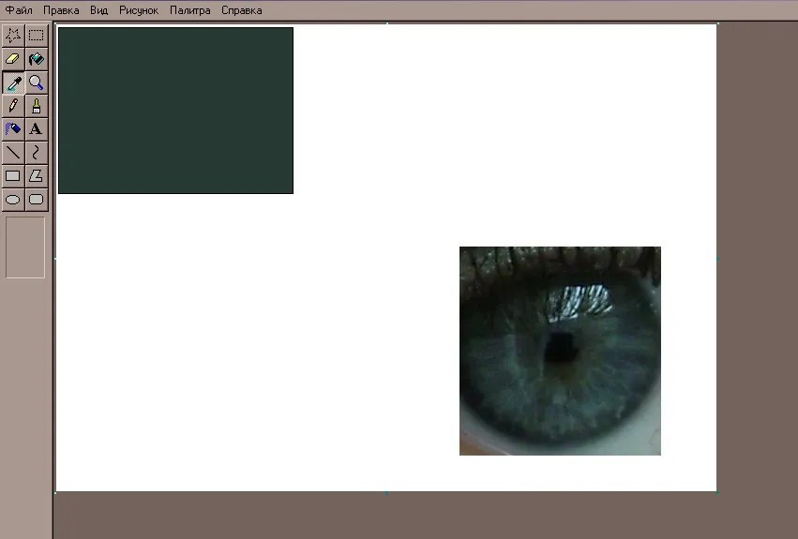Open the Правка menu
This screenshot has width=798, height=539.
click(x=61, y=10)
